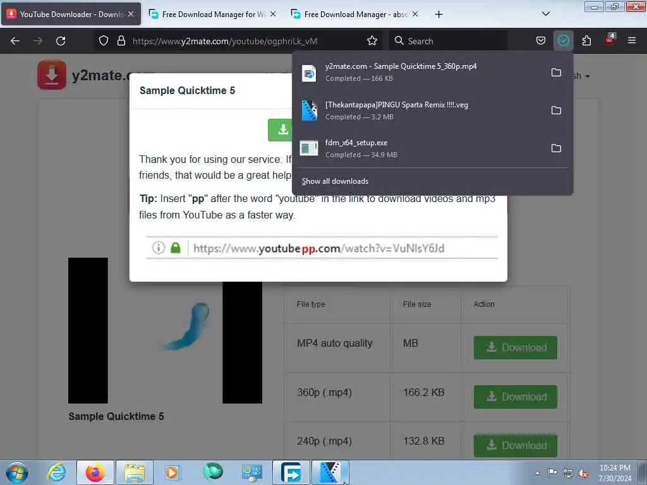This screenshot has height=485, width=647.
Task: Open media player from taskbar
Action: 172,472
